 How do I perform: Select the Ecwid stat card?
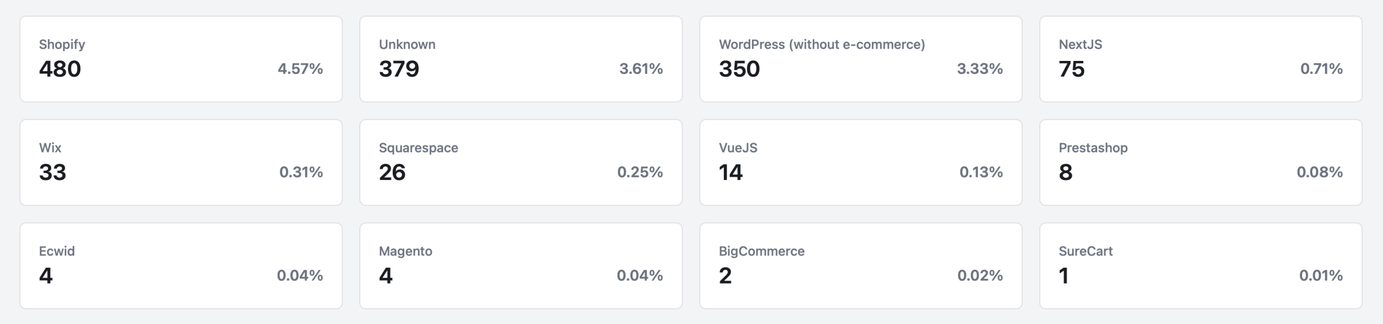tap(181, 266)
